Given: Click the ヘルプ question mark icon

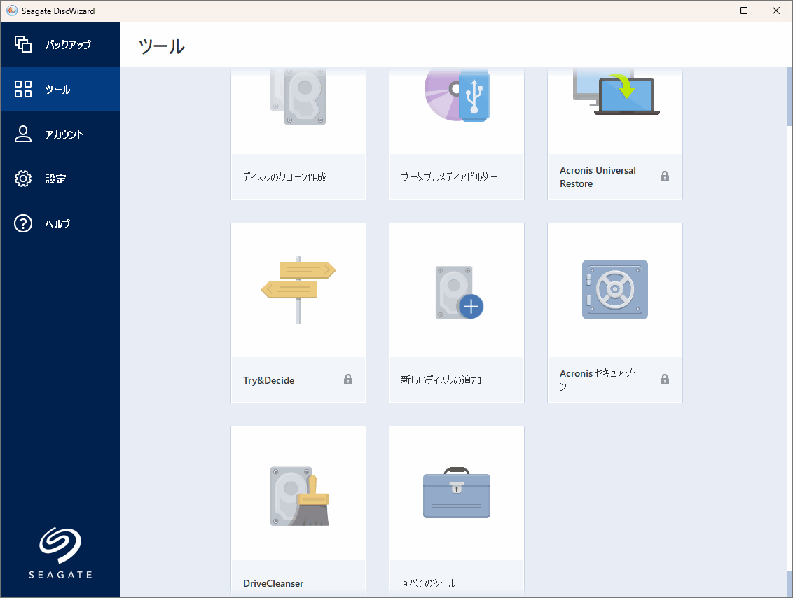Looking at the screenshot, I should coord(22,223).
